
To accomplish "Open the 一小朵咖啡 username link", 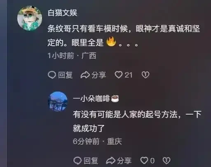I will 91,99.
